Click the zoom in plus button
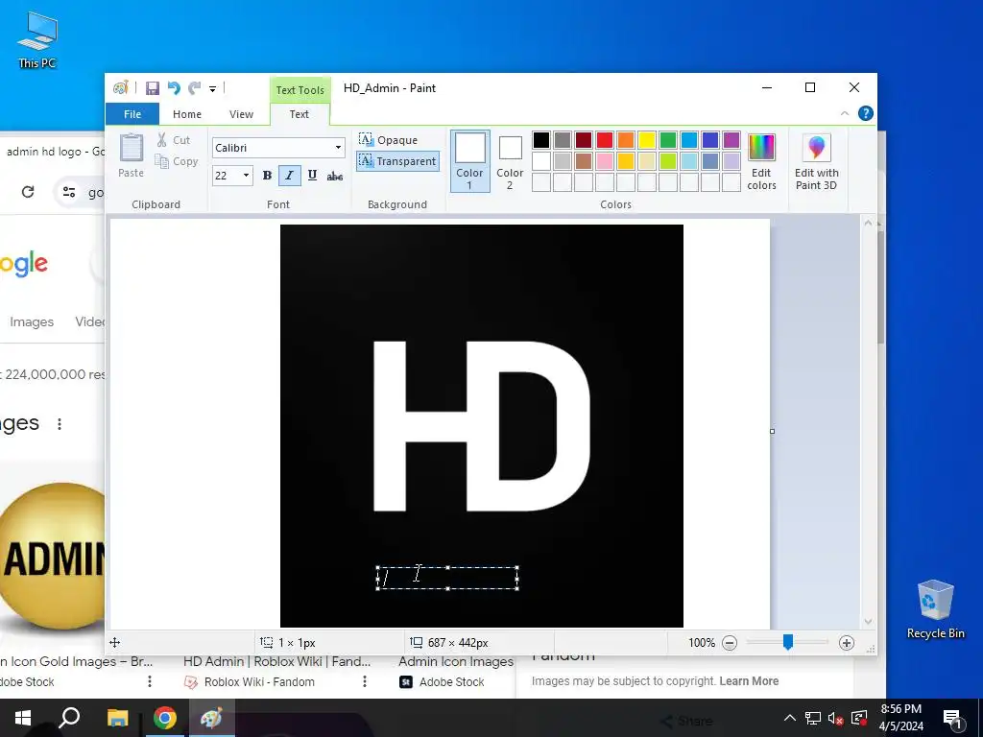The image size is (983, 737). tap(847, 643)
